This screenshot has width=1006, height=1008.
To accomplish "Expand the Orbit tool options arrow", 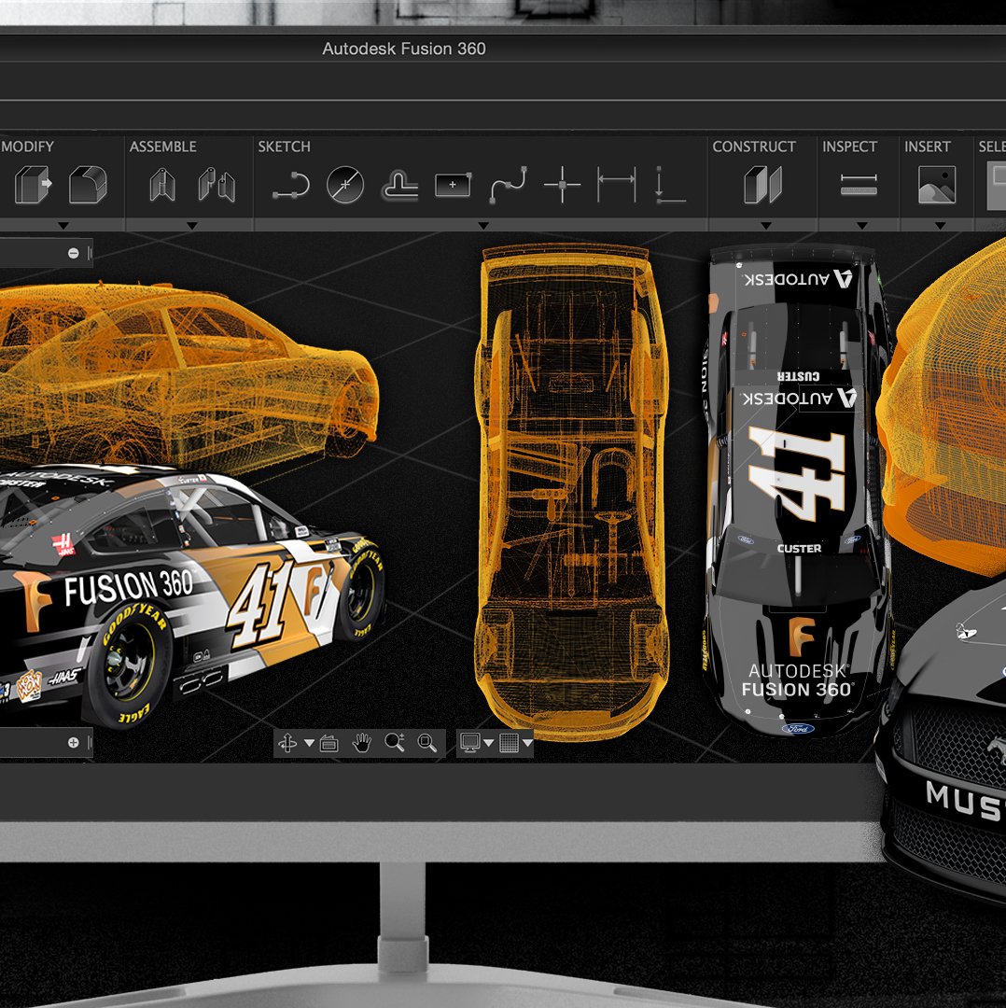I will 308,743.
